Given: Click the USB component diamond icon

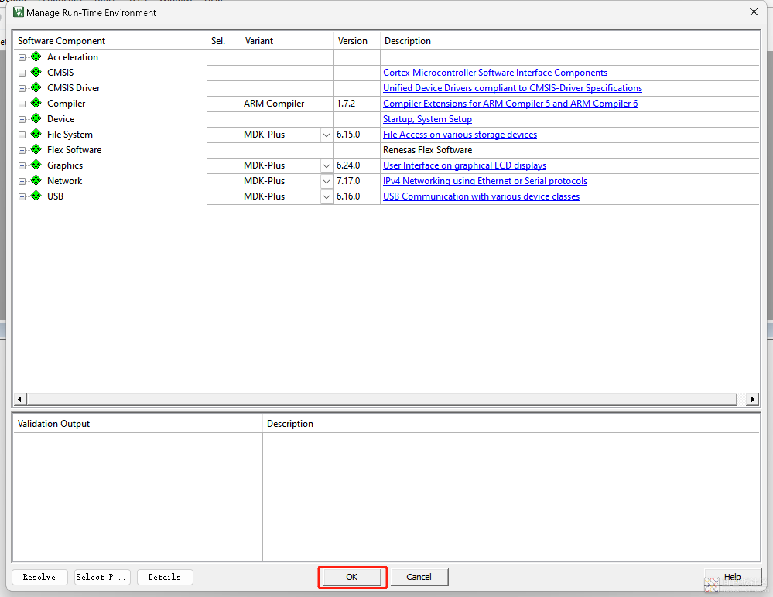Looking at the screenshot, I should point(36,196).
